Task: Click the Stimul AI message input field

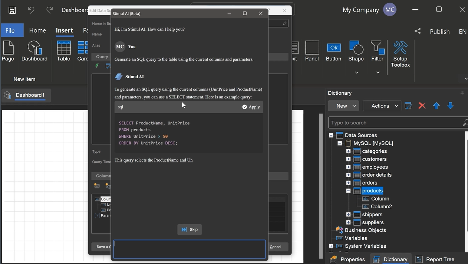Action: (x=189, y=249)
